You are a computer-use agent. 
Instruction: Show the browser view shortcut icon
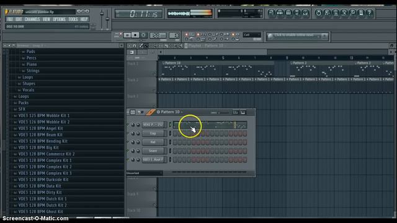coord(297,12)
